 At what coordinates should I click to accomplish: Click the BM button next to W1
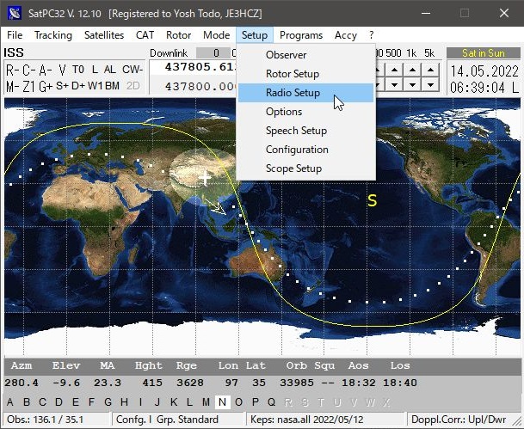click(113, 86)
